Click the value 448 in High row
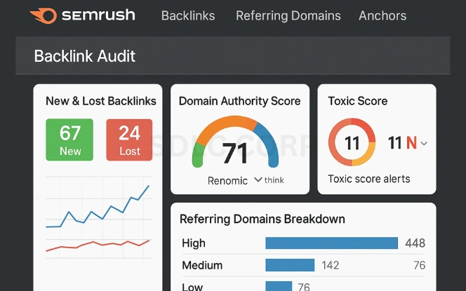 (x=415, y=243)
